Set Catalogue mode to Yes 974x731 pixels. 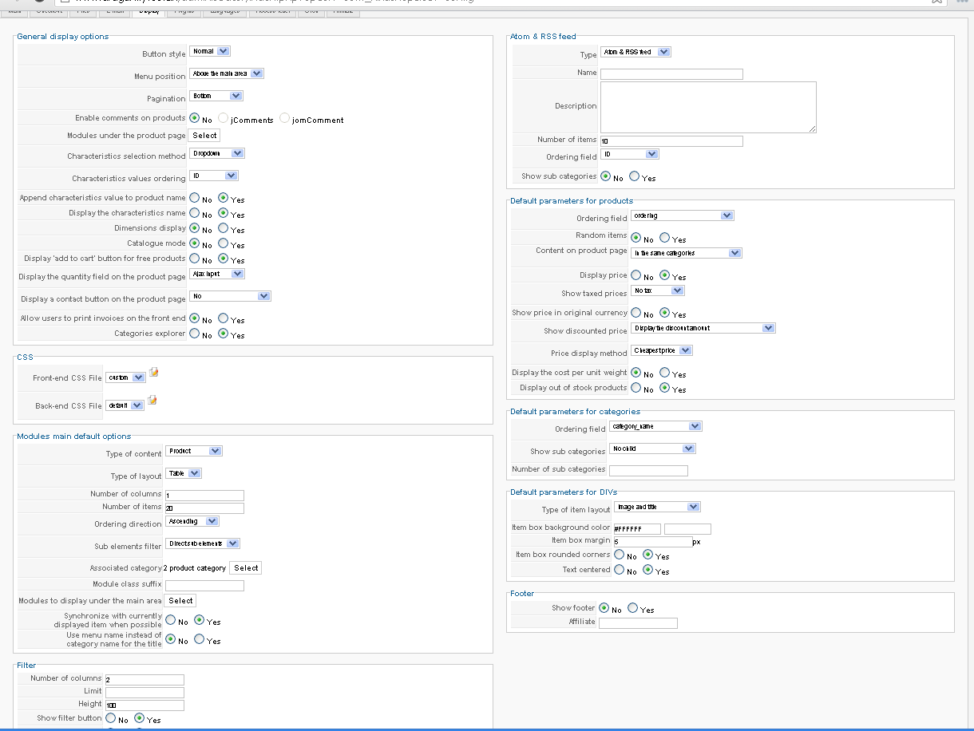pyautogui.click(x=224, y=243)
